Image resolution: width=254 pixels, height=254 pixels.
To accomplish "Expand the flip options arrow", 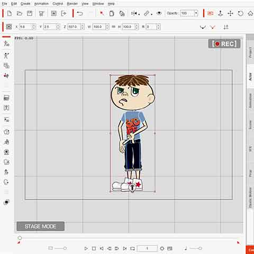I will click(139, 14).
